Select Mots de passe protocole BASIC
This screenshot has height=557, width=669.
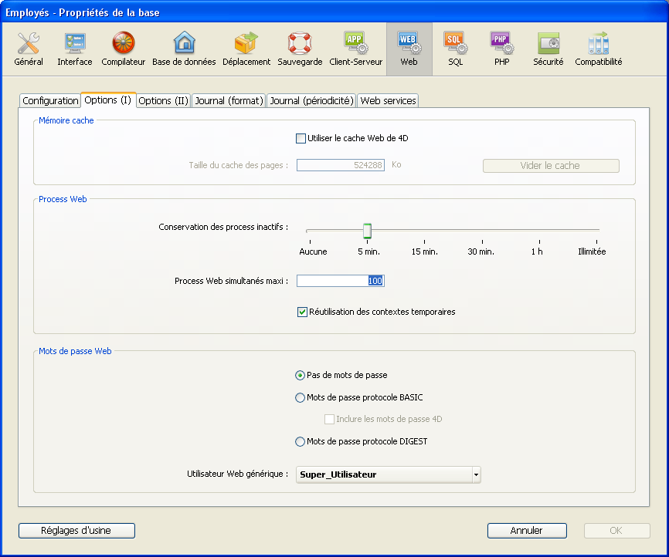[301, 398]
